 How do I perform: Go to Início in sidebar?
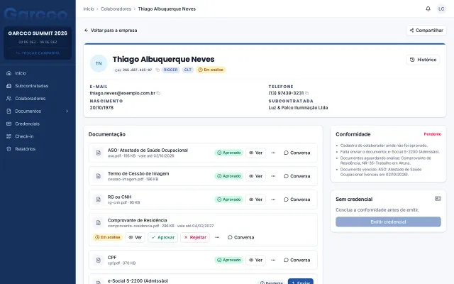(38, 73)
